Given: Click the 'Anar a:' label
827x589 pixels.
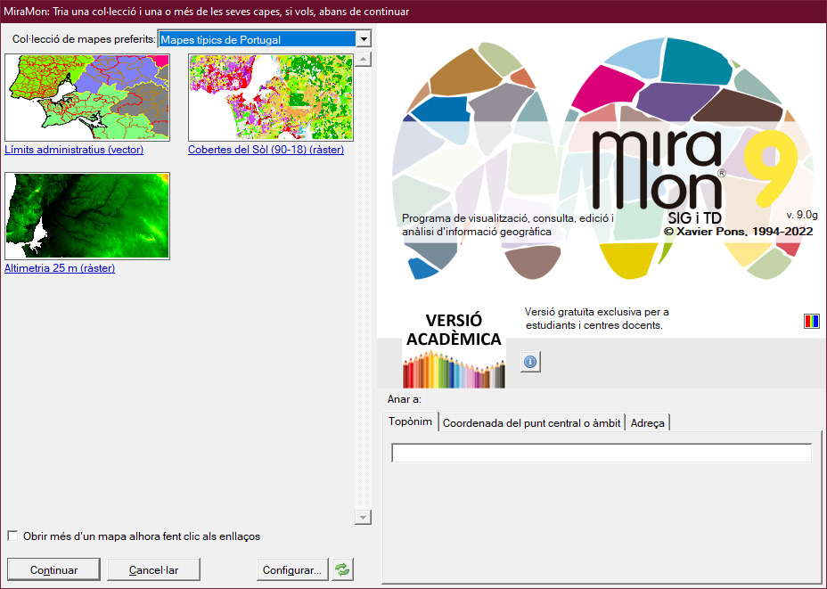Looking at the screenshot, I should [405, 399].
